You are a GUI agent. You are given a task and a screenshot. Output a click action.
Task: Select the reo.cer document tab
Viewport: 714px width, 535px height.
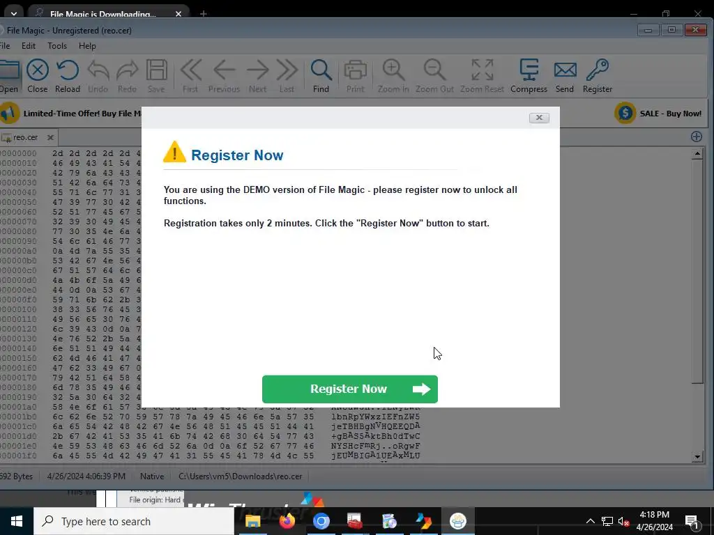pos(25,137)
